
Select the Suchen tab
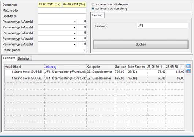[97, 15]
